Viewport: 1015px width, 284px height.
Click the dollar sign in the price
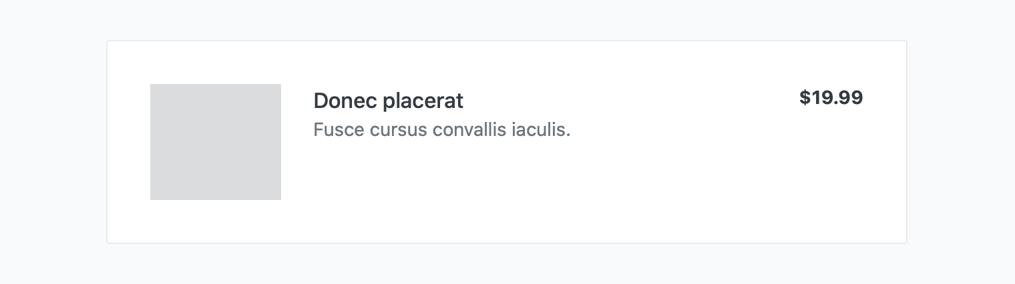(804, 98)
